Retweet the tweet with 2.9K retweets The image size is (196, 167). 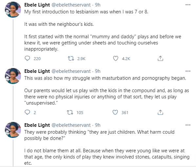pos(71,58)
